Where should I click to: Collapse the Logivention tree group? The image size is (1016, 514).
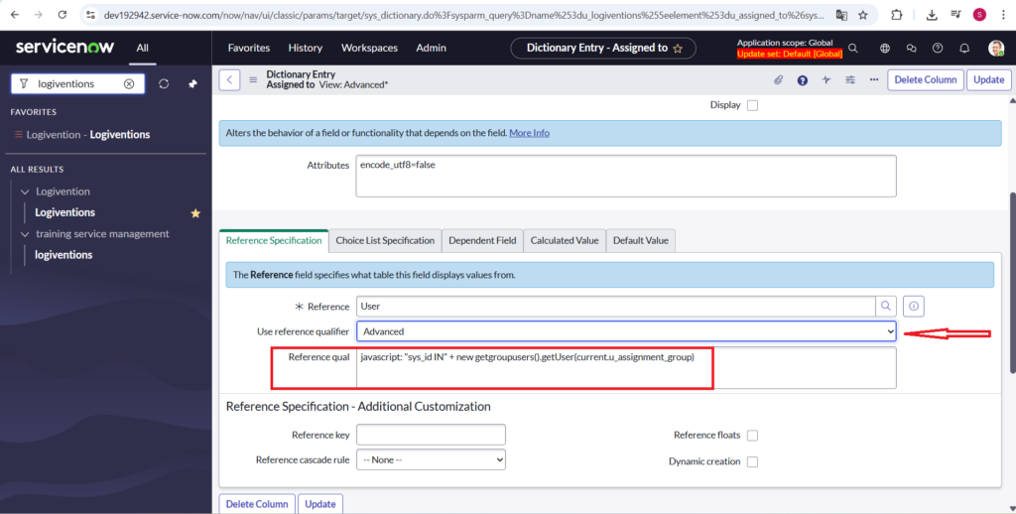25,192
